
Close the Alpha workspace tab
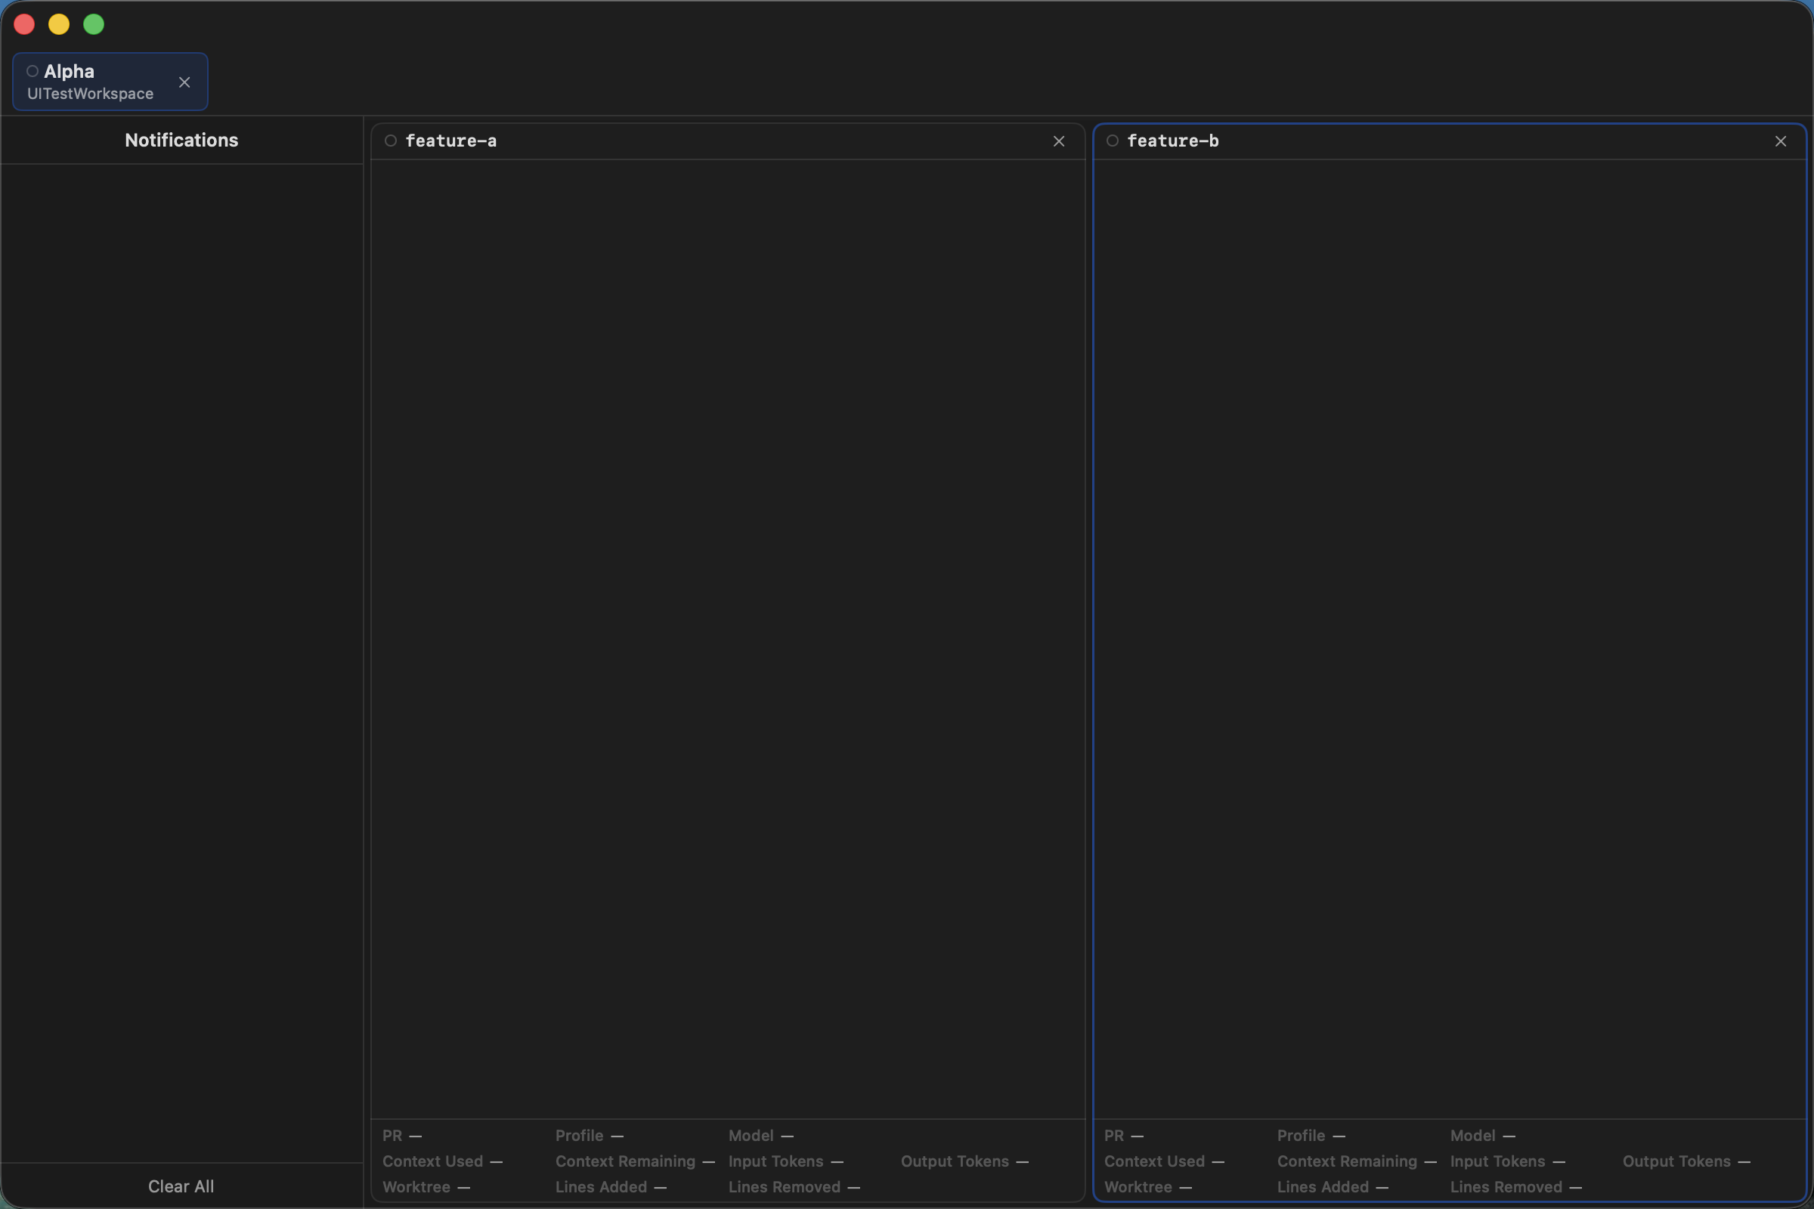(x=184, y=82)
